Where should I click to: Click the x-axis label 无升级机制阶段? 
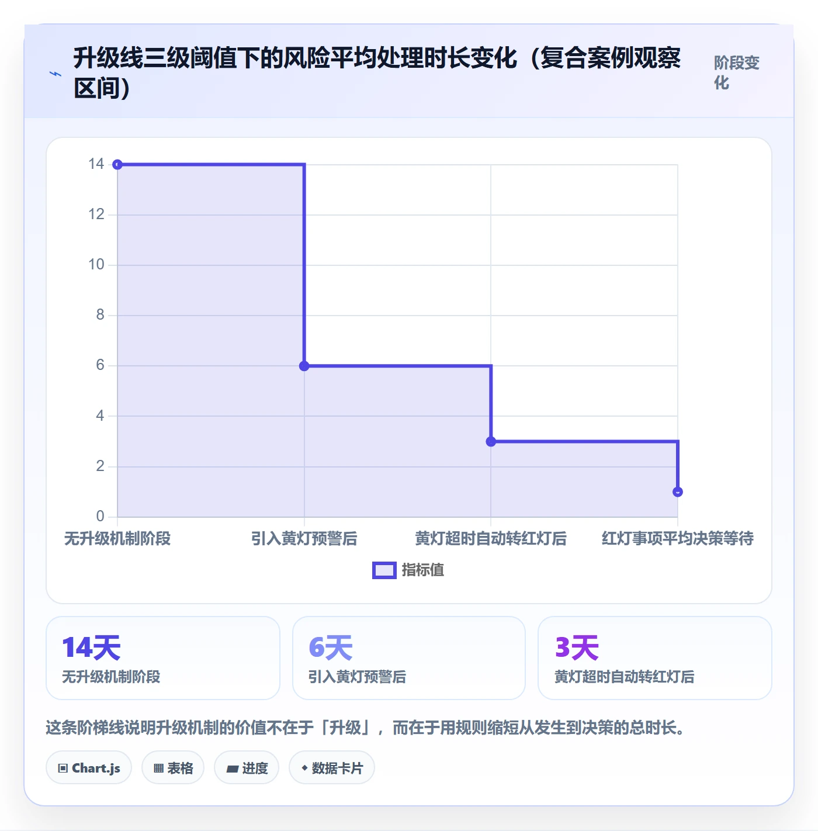pos(117,538)
